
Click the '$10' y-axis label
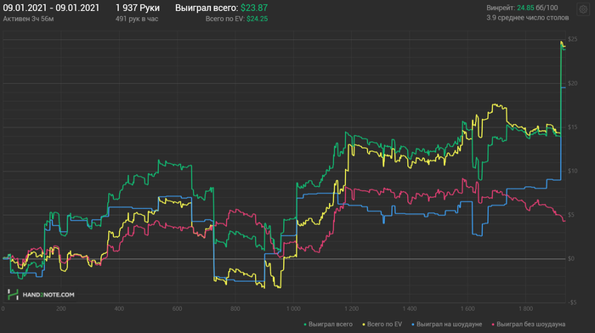573,171
